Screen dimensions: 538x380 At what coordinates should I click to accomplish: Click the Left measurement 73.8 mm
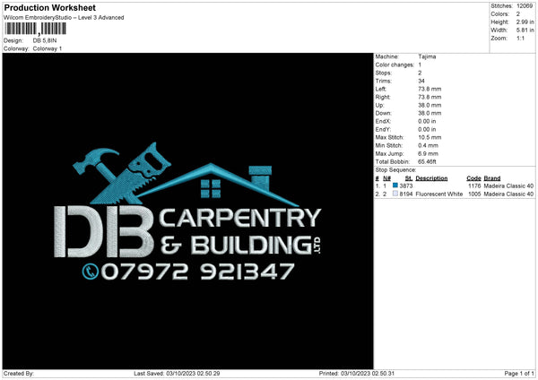point(430,89)
